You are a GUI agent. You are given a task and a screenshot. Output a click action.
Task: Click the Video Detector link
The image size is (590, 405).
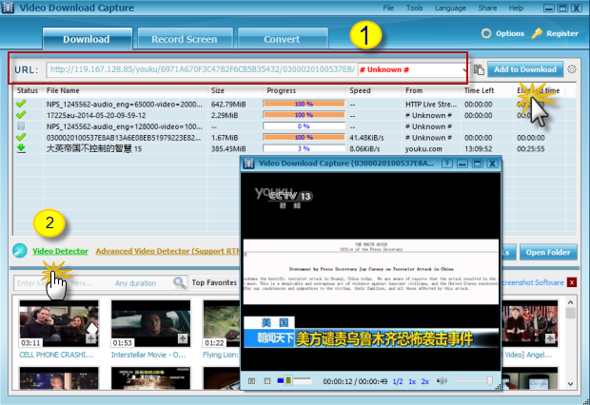click(x=60, y=251)
